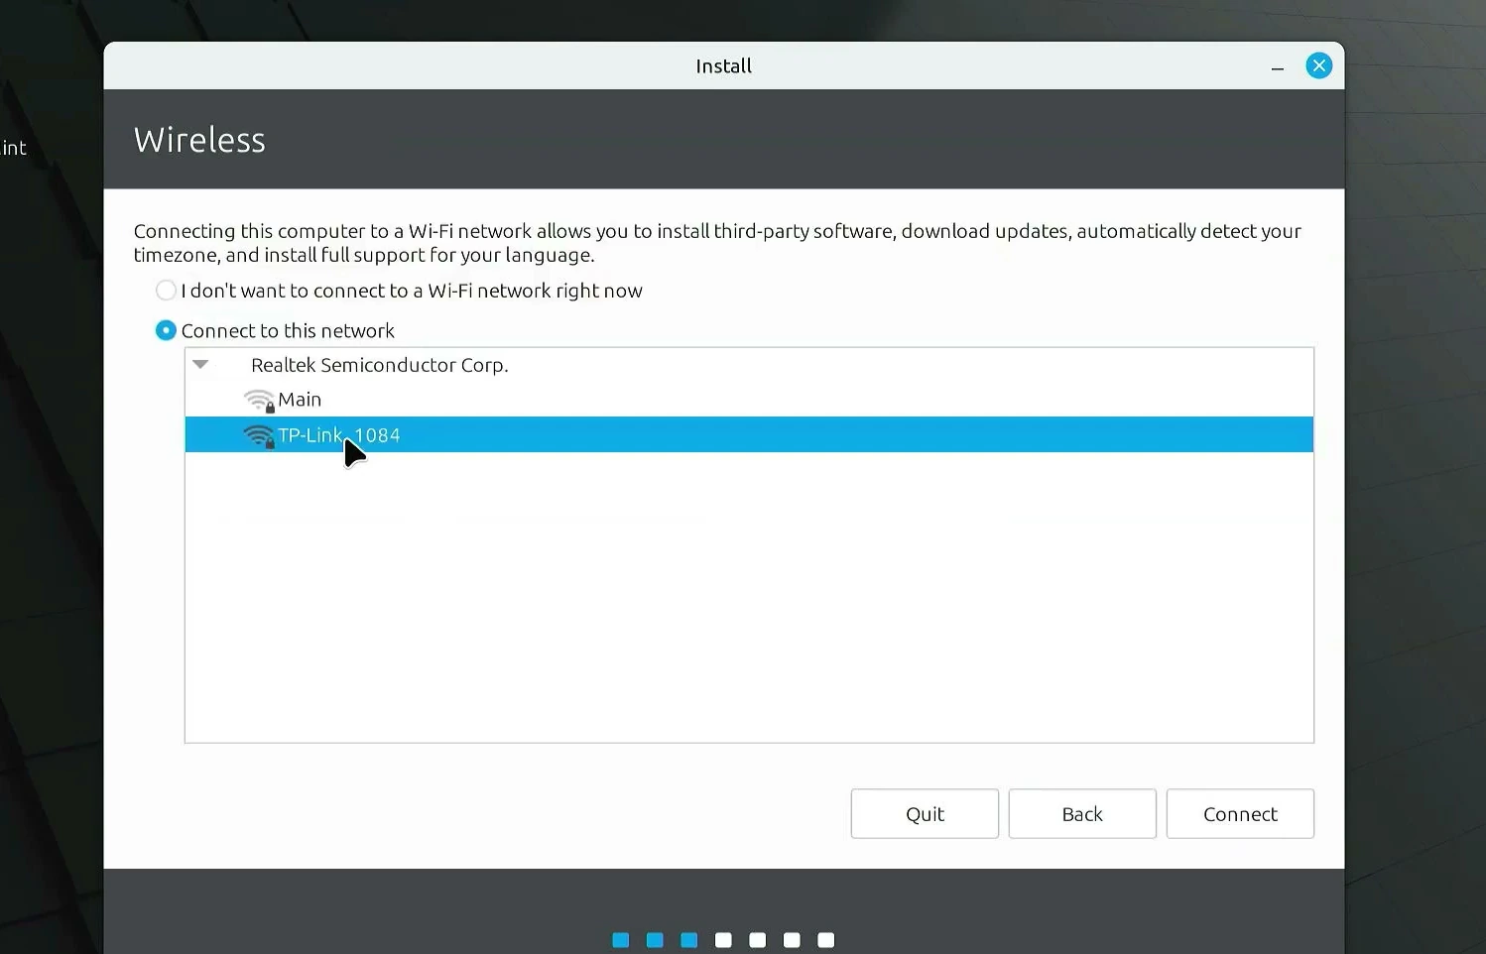Select the TP-Link_1084 network name

coord(339,435)
